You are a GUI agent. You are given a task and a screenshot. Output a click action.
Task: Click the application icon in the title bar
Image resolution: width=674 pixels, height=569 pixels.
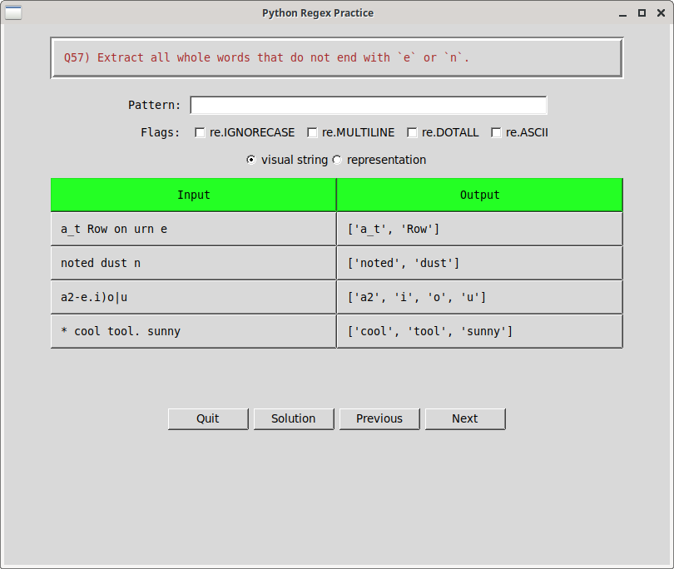click(13, 12)
